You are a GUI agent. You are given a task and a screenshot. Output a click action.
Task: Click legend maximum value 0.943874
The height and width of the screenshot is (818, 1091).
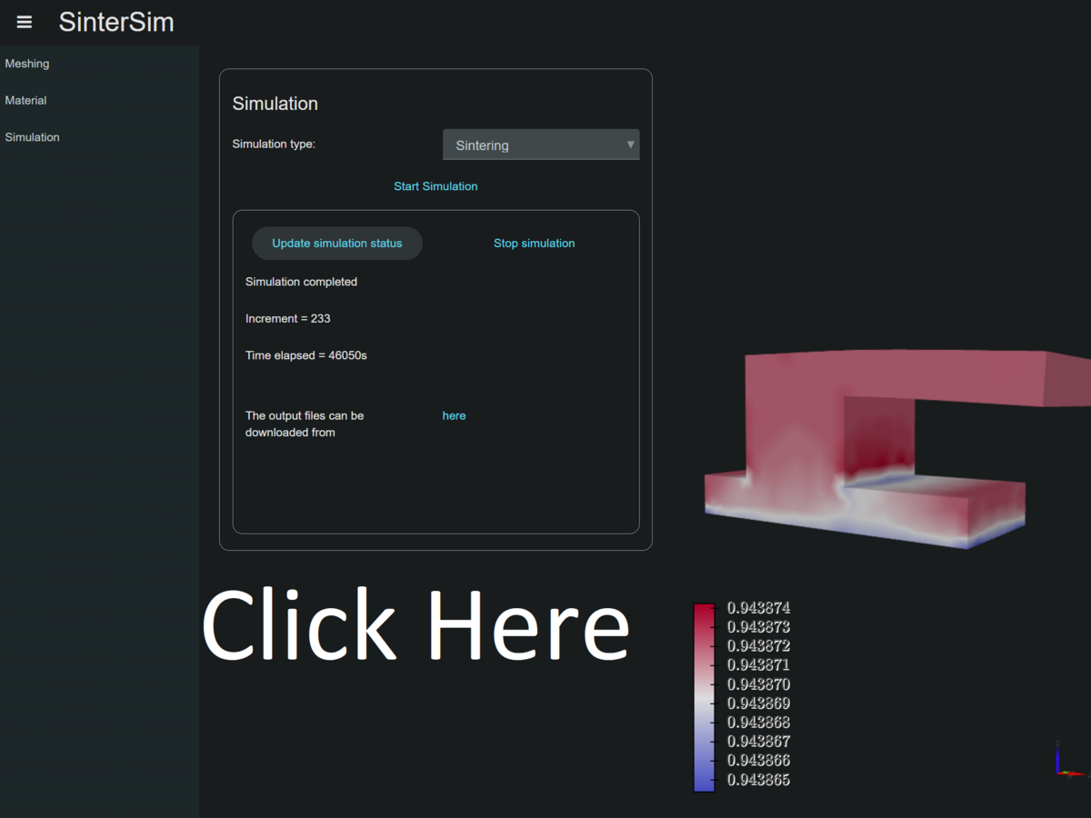click(x=758, y=608)
